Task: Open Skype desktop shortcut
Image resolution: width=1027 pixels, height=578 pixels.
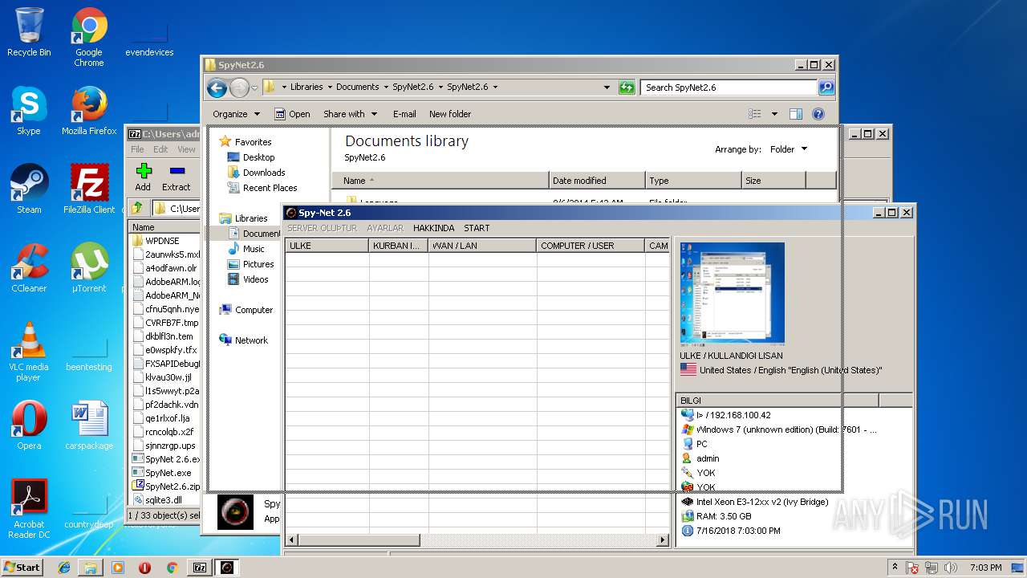Action: pyautogui.click(x=29, y=111)
